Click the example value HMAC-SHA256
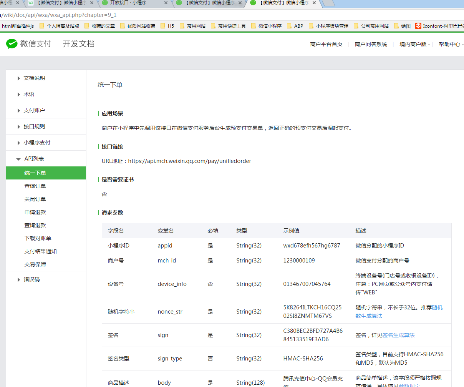The height and width of the screenshot is (387, 464). (x=303, y=359)
